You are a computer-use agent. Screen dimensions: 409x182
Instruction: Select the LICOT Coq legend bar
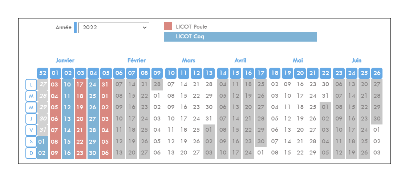(240, 37)
